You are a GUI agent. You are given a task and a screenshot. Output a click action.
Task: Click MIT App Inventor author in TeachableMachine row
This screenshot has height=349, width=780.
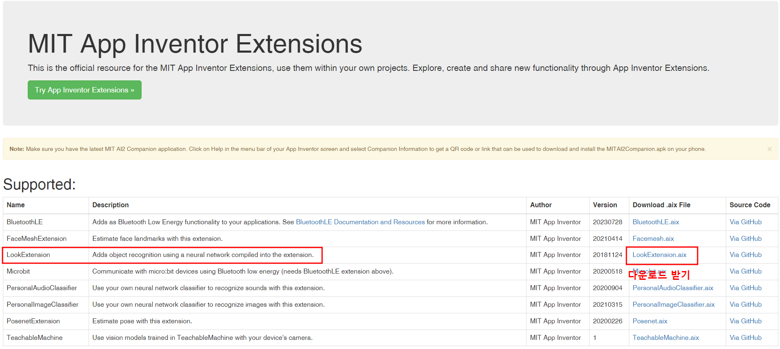click(x=556, y=338)
